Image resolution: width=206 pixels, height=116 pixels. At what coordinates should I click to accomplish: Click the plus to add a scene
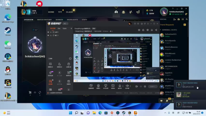(71, 28)
